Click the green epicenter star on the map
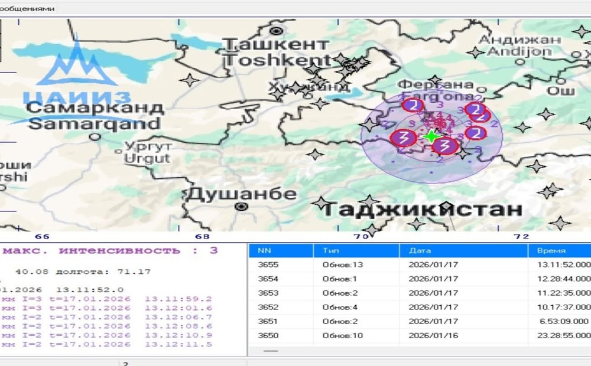Image resolution: width=591 pixels, height=366 pixels. click(432, 136)
